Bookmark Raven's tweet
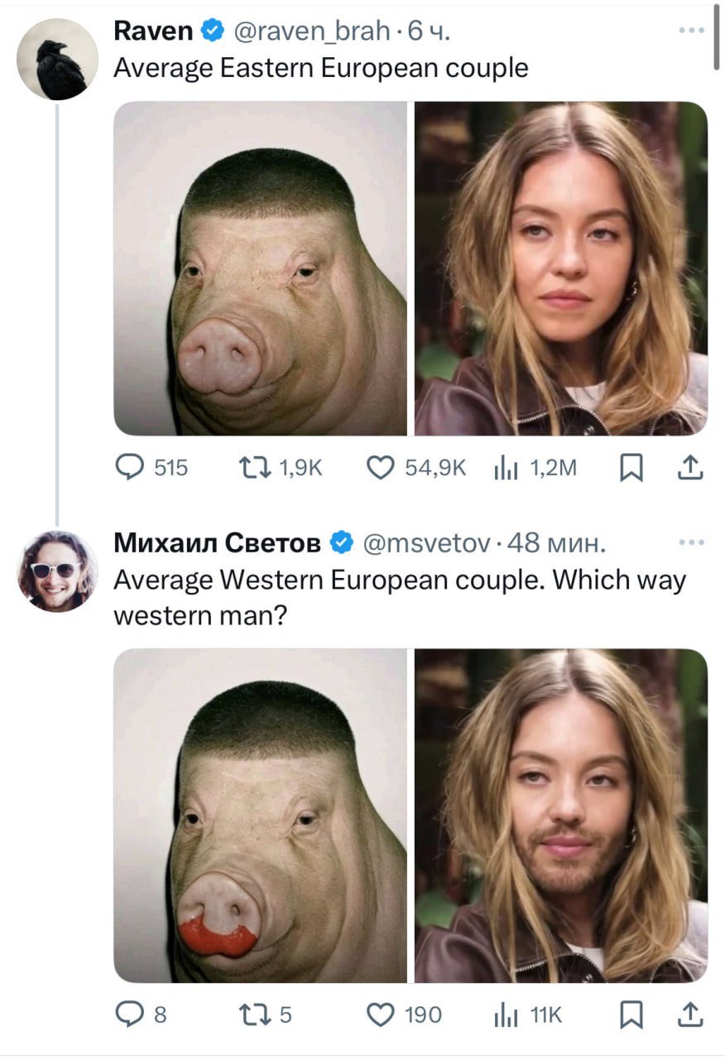This screenshot has width=725, height=1060. tap(632, 467)
